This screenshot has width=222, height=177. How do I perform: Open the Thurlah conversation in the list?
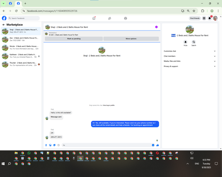(21, 64)
